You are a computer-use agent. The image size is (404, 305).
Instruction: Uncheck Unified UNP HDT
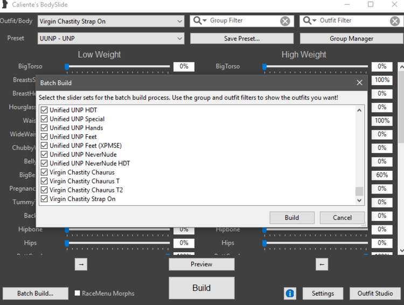(44, 110)
